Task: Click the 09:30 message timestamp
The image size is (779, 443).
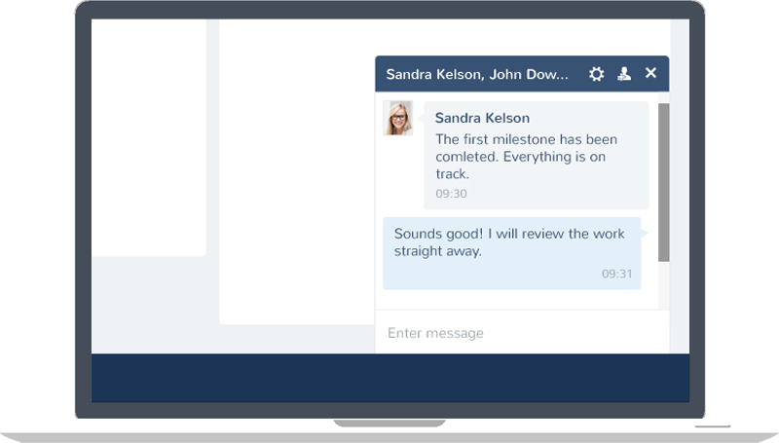Action: click(x=451, y=194)
